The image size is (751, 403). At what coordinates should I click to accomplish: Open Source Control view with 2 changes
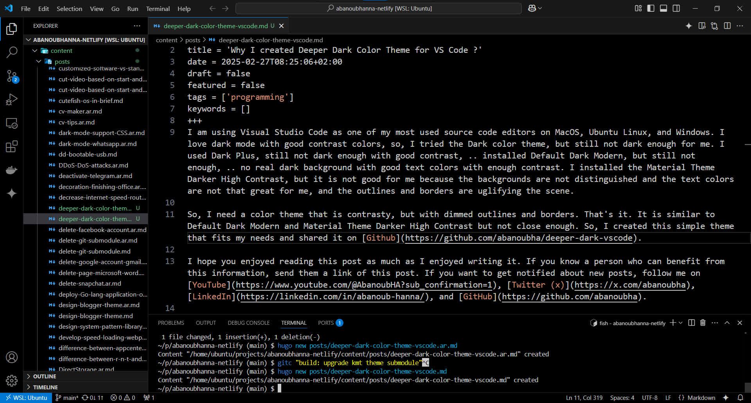coord(12,76)
